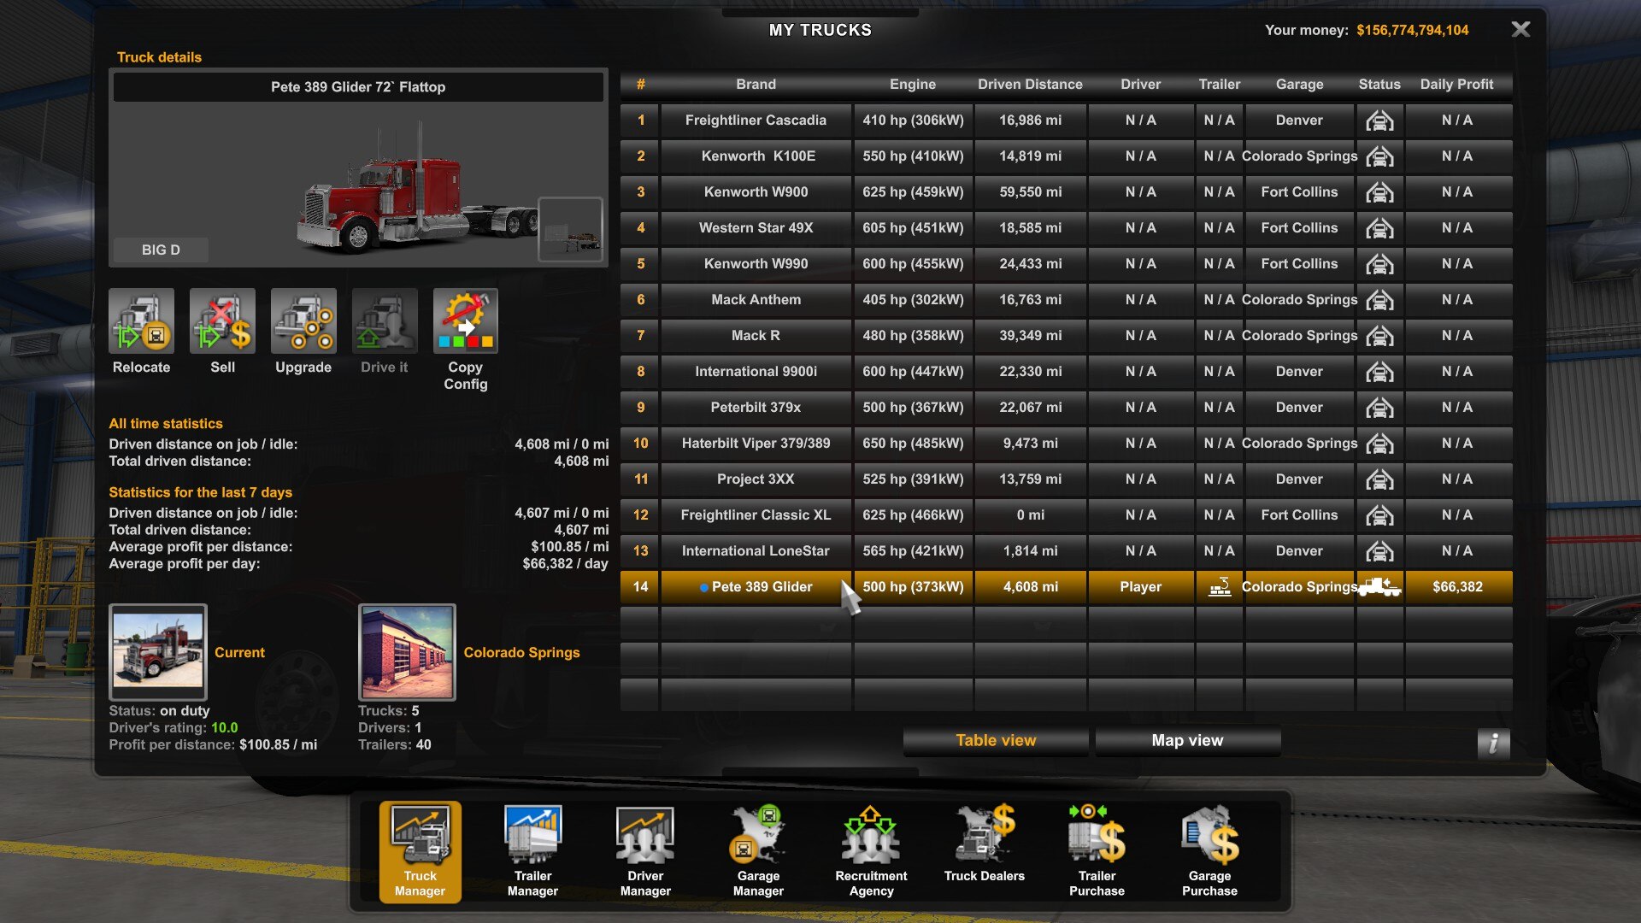Image resolution: width=1641 pixels, height=923 pixels.
Task: Select Mack R truck row
Action: [x=1066, y=336]
